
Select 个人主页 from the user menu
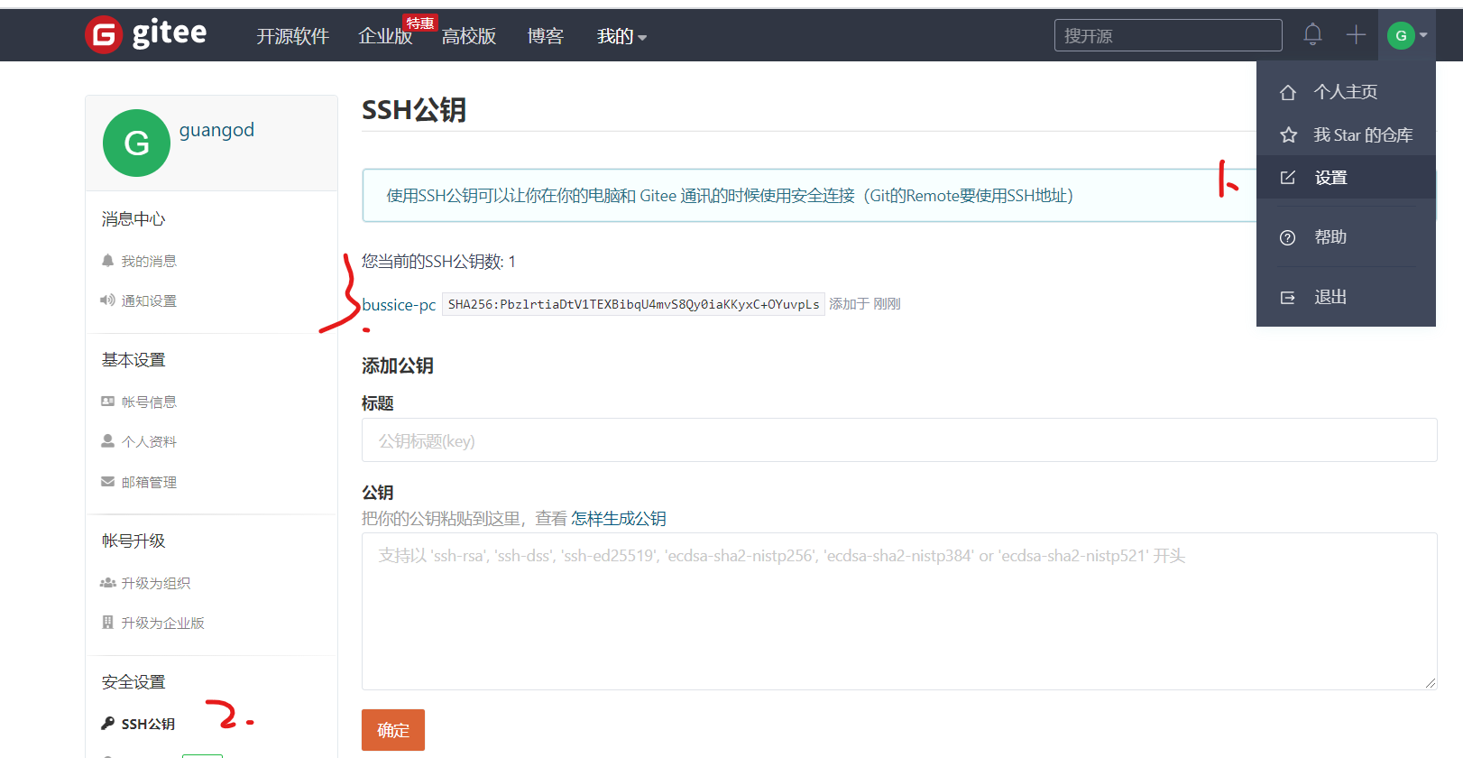[x=1346, y=92]
